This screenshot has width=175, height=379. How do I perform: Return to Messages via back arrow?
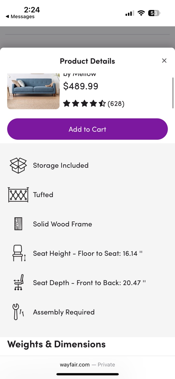(x=20, y=17)
